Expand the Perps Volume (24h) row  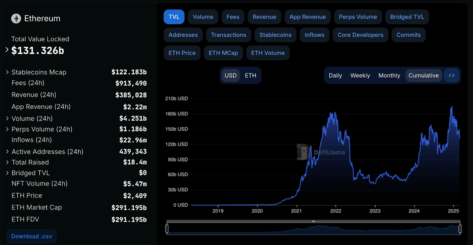7,129
